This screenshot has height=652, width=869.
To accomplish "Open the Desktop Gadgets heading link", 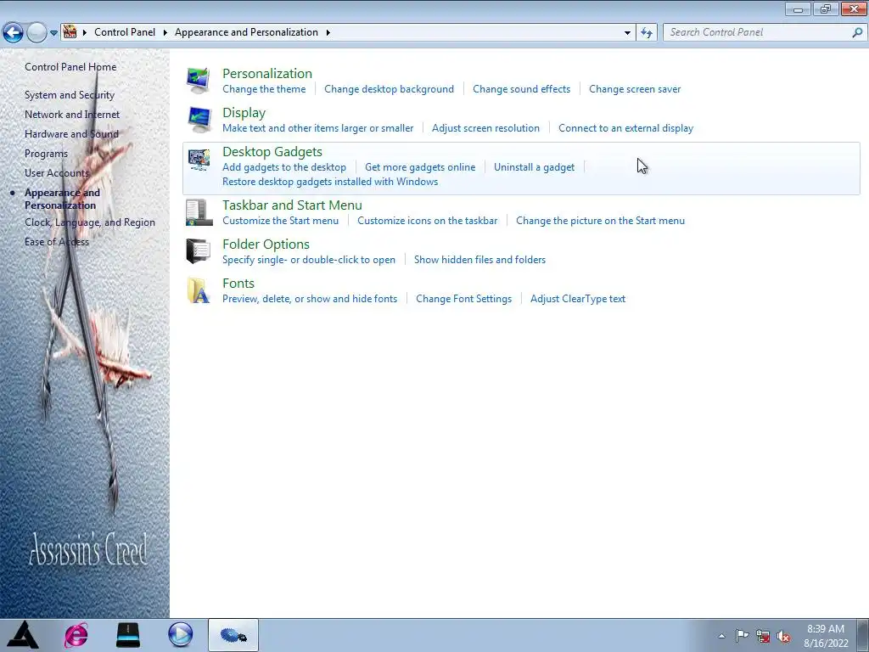I will (x=272, y=151).
